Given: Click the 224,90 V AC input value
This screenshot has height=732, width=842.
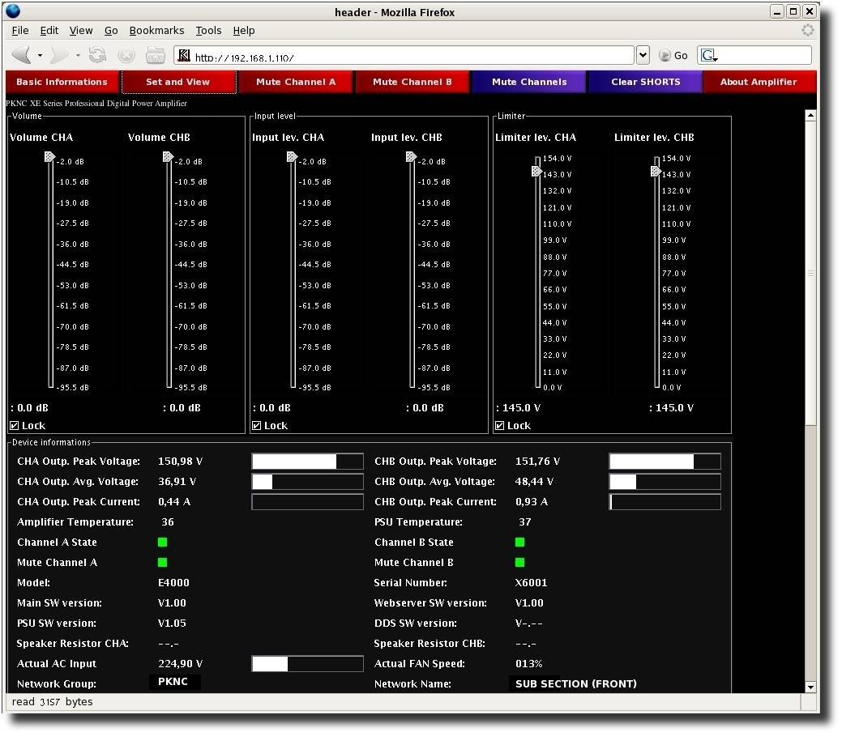Looking at the screenshot, I should pos(181,664).
